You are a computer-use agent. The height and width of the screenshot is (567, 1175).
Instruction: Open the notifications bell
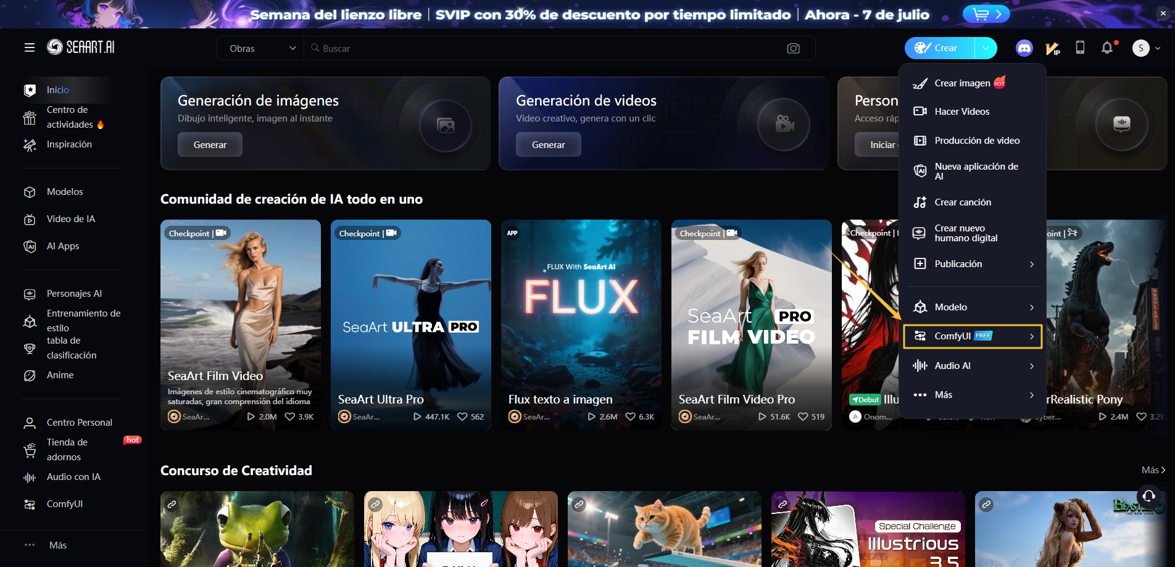(1107, 48)
